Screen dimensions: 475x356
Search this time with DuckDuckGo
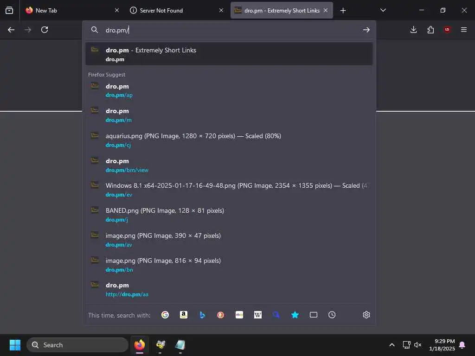[220, 315]
